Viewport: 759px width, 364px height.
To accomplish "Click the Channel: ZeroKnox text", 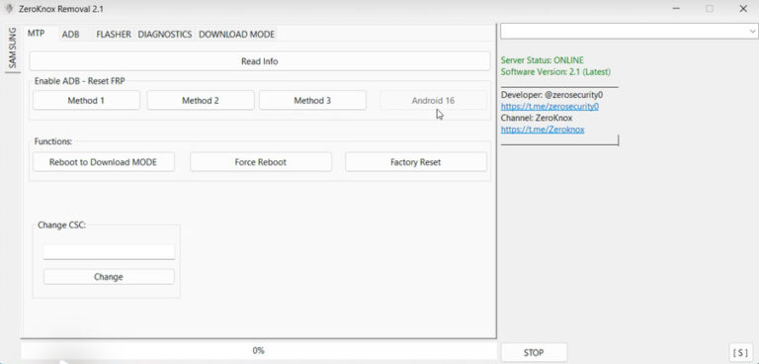I will click(537, 118).
